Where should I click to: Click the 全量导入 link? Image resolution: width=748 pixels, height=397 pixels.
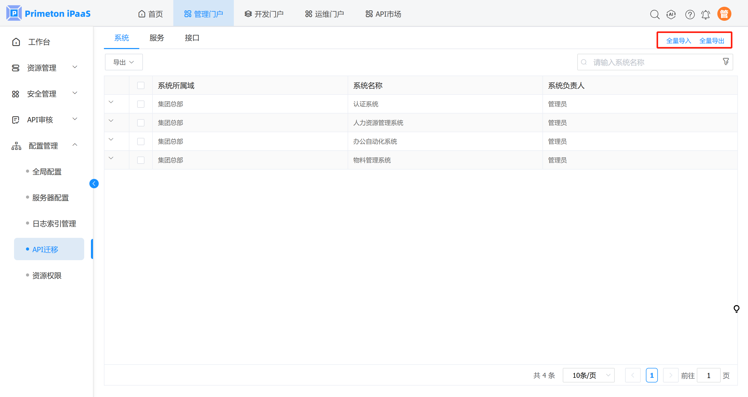point(678,41)
